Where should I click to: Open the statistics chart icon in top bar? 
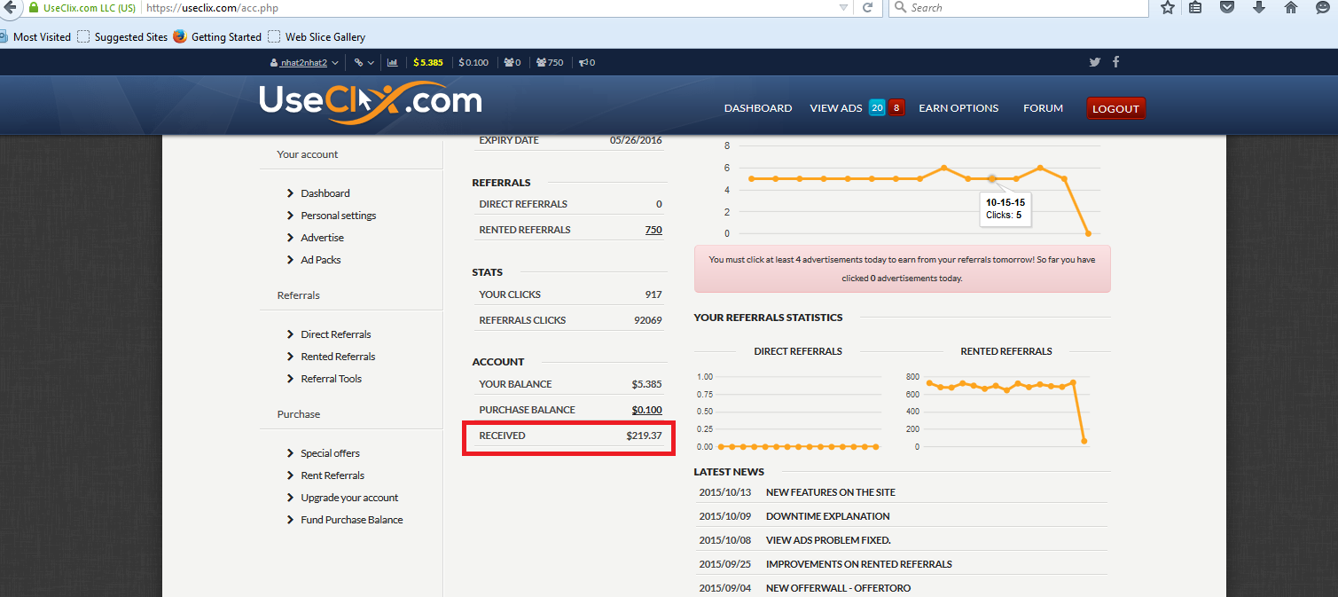pyautogui.click(x=392, y=63)
